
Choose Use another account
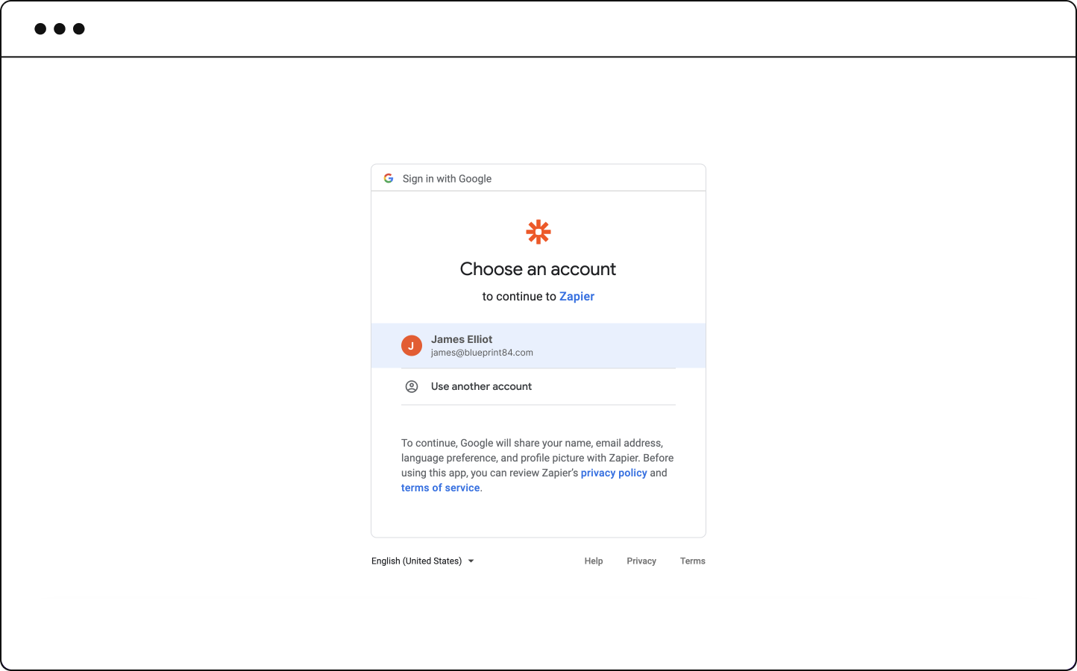(538, 386)
